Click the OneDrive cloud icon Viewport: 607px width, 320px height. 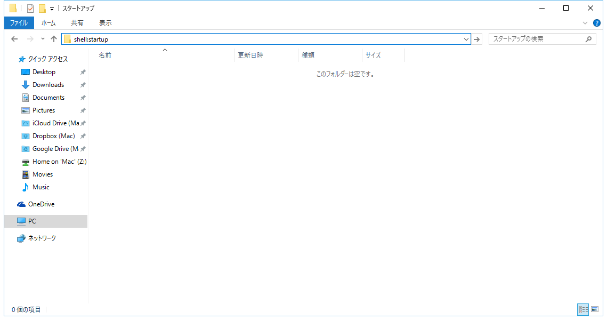(21, 204)
